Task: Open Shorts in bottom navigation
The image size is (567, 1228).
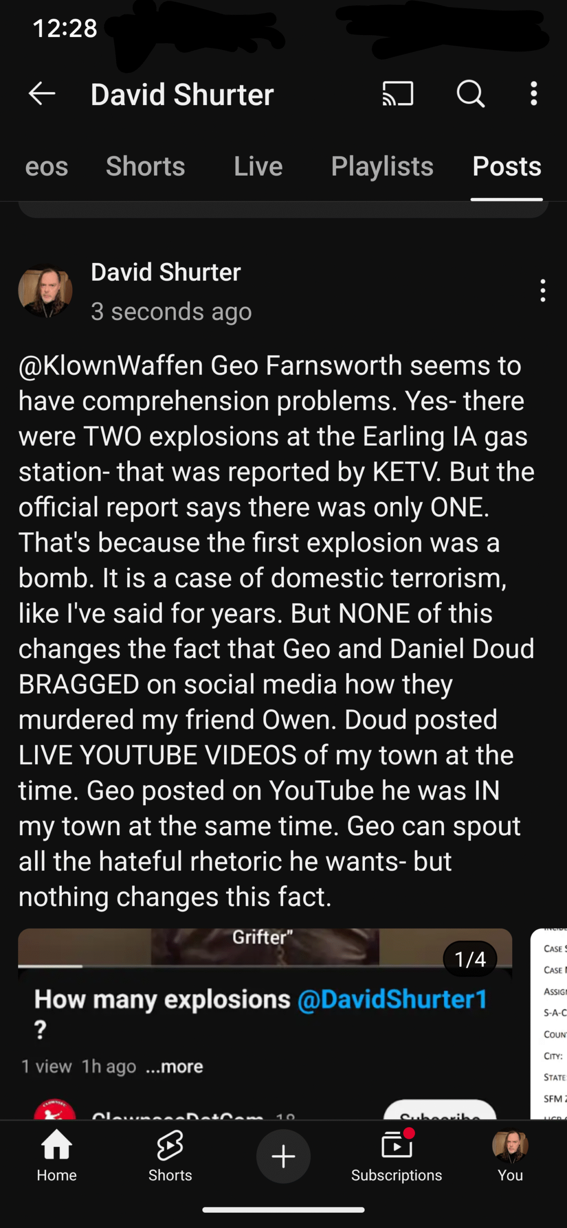Action: [170, 1156]
